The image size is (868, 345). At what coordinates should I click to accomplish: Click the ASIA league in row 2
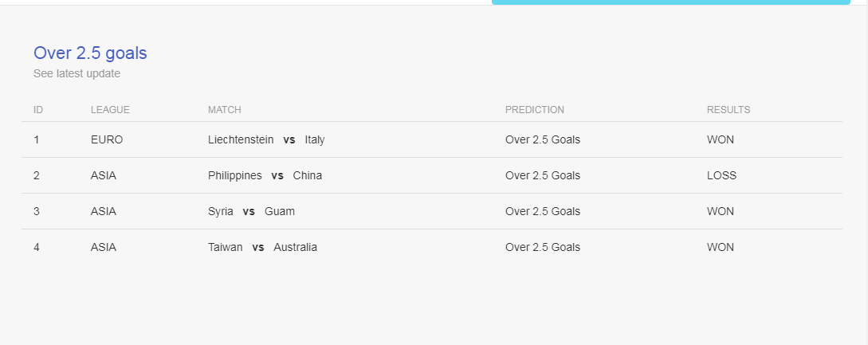[104, 175]
